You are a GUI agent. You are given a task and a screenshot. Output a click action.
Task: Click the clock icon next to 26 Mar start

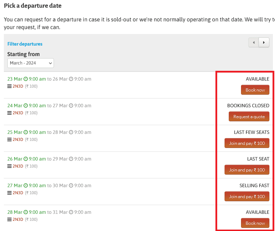(x=26, y=159)
